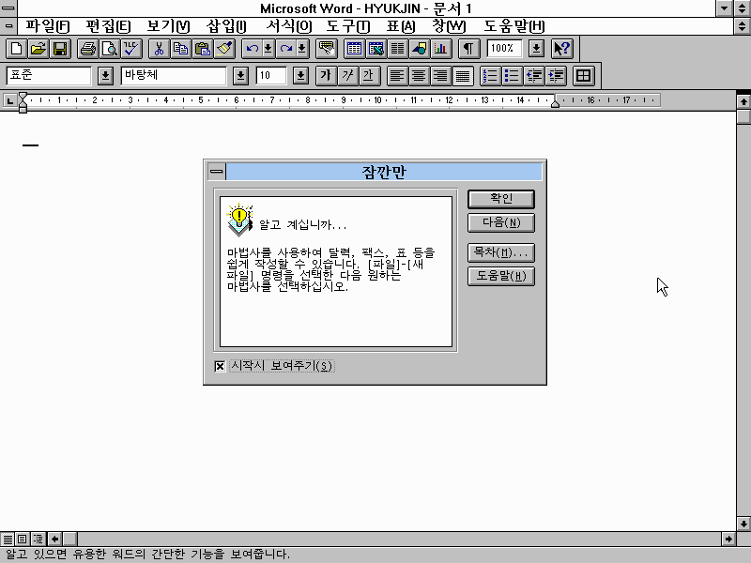This screenshot has height=563, width=751.
Task: Click the Open file folder icon
Action: click(x=38, y=49)
